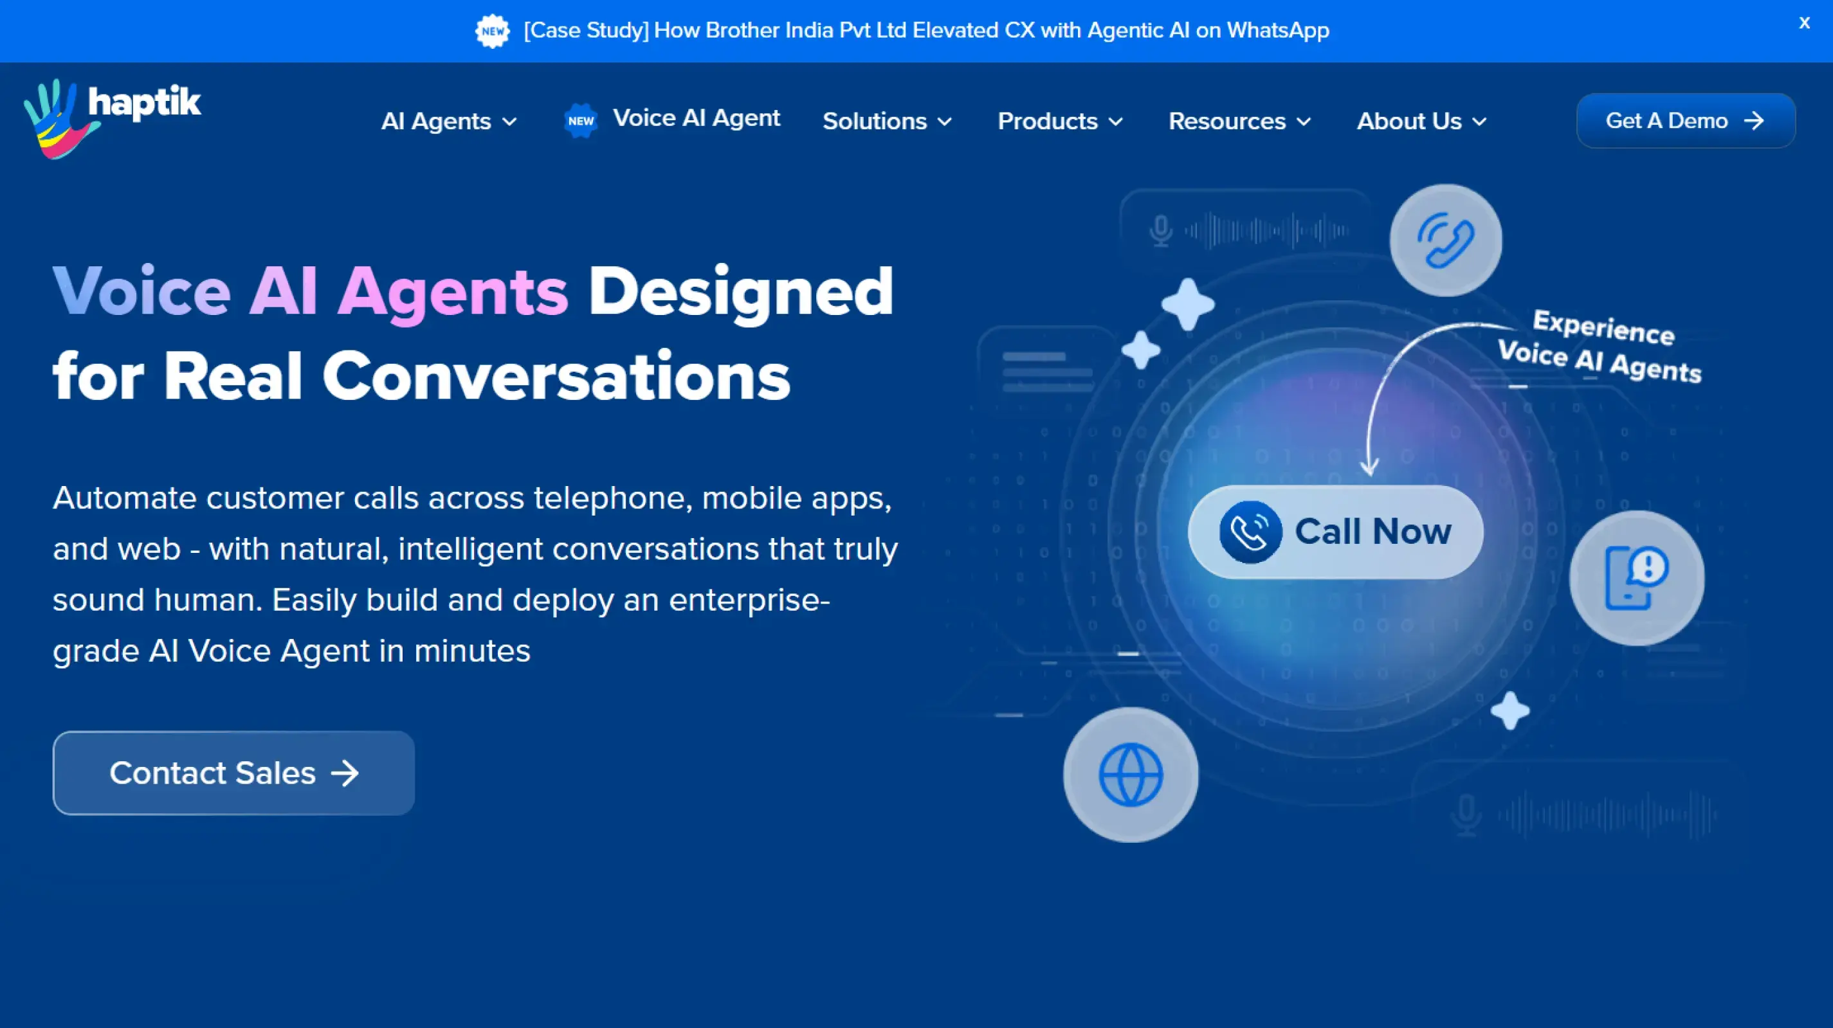Viewport: 1833px width, 1028px height.
Task: Click the mobile chat alert icon bubble
Action: pyautogui.click(x=1637, y=578)
